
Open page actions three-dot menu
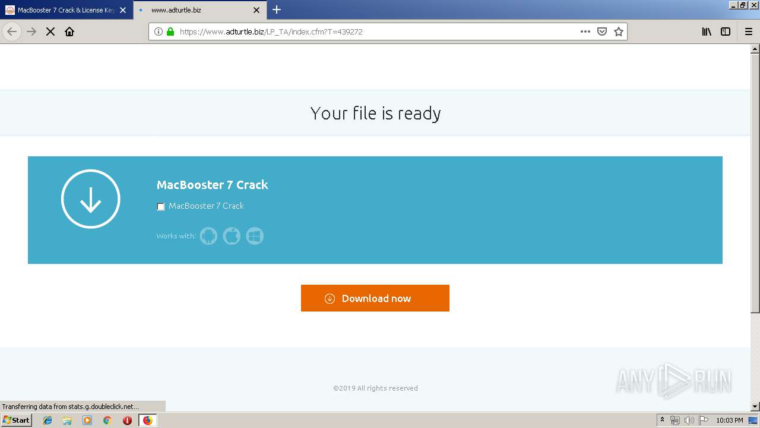click(x=585, y=32)
